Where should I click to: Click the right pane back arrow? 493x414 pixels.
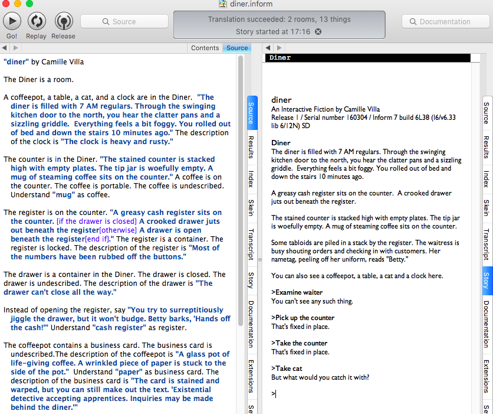click(268, 48)
